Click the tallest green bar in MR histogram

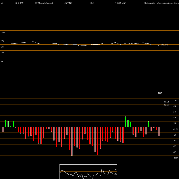tap(126, 122)
